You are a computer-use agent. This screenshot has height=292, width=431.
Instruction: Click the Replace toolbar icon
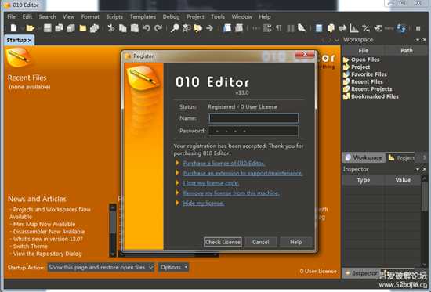click(187, 28)
